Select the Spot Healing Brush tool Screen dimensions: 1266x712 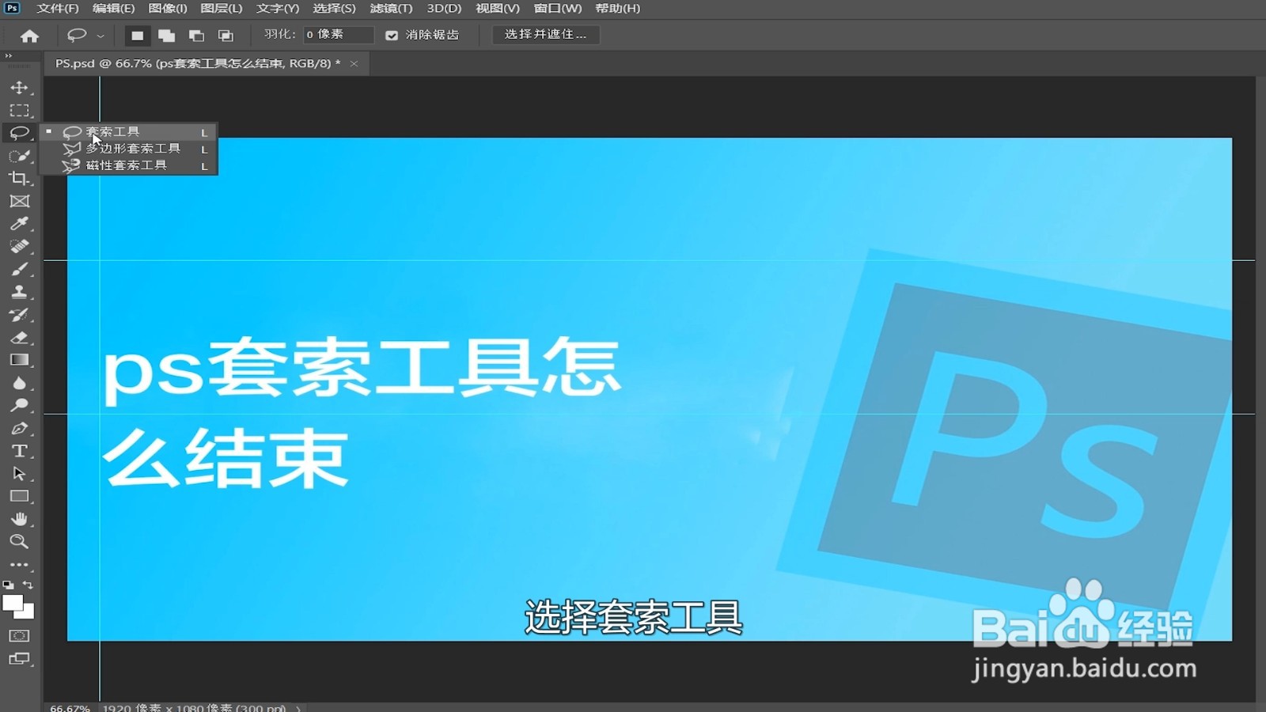point(20,247)
